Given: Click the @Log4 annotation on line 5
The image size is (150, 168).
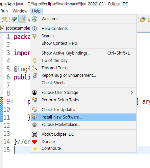Looking at the screenshot, I should (22, 69).
